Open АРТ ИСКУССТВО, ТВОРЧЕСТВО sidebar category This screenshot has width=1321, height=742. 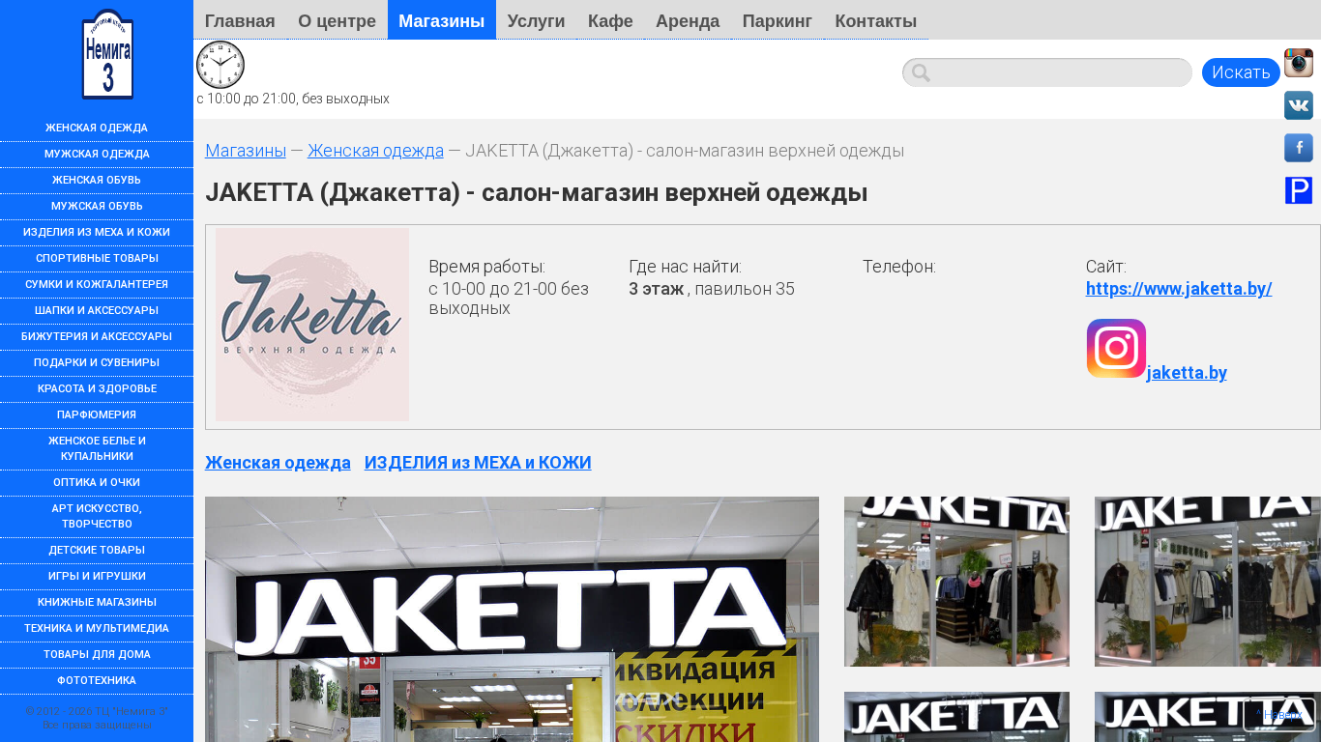click(97, 516)
